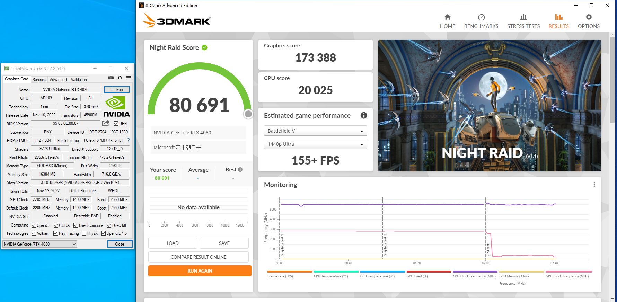Switch to the Sensors tab
The image size is (617, 302).
pos(39,80)
